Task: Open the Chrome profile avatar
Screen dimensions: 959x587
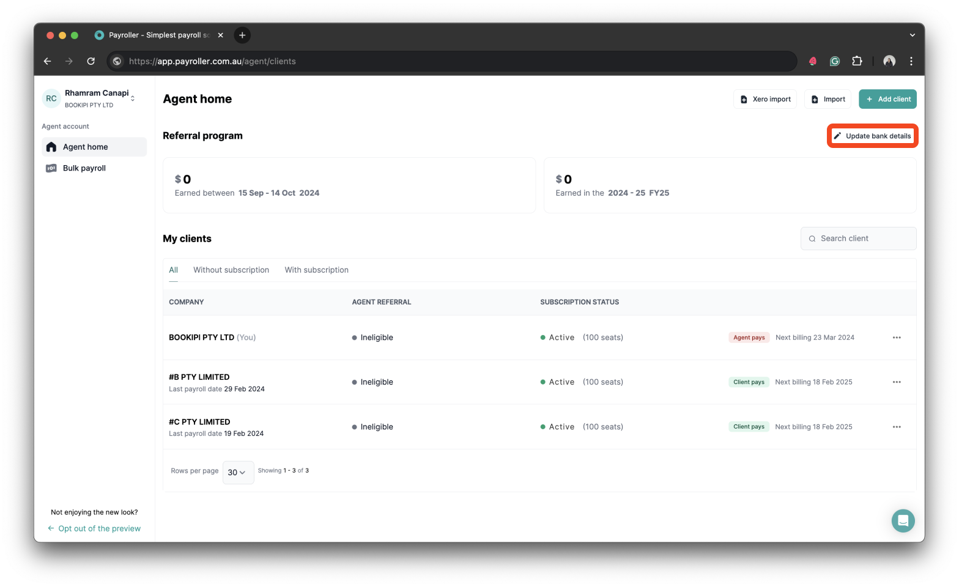Action: tap(889, 61)
